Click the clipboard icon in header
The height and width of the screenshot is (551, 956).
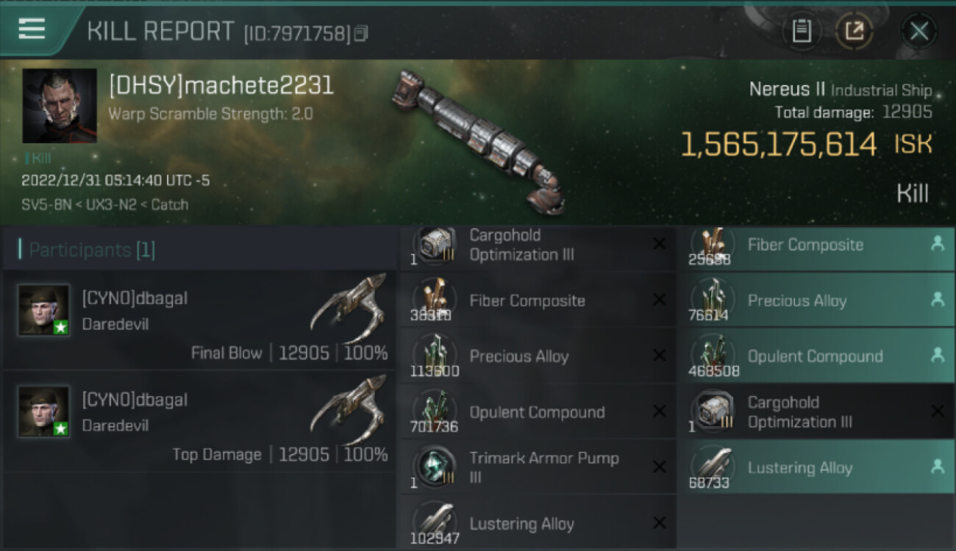802,32
